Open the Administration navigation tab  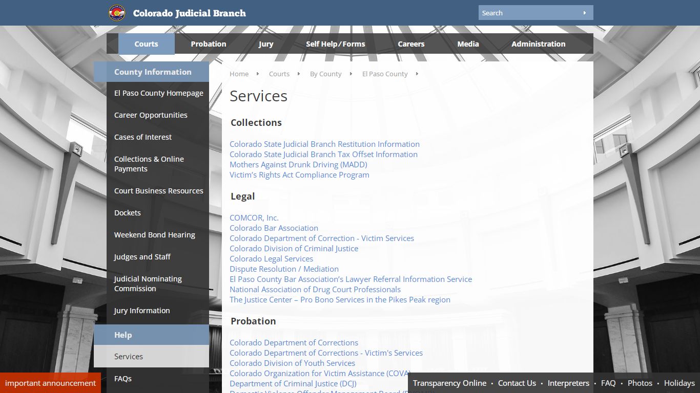[539, 44]
